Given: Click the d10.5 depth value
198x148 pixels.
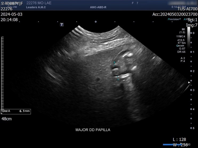Looking at the screenshot, I should [181, 40].
